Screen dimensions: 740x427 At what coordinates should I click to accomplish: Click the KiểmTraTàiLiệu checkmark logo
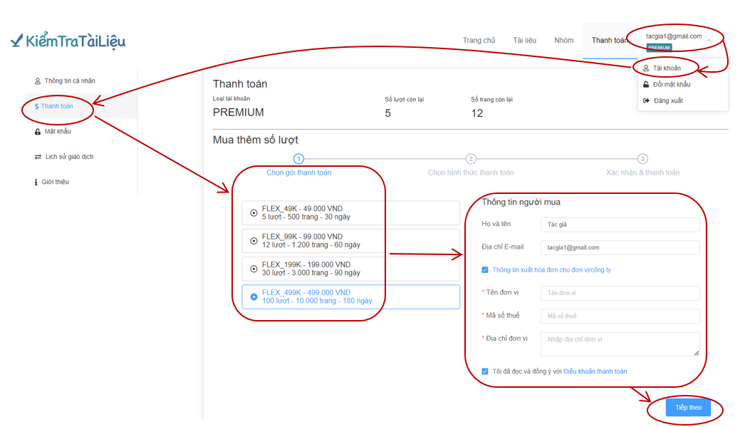[68, 41]
